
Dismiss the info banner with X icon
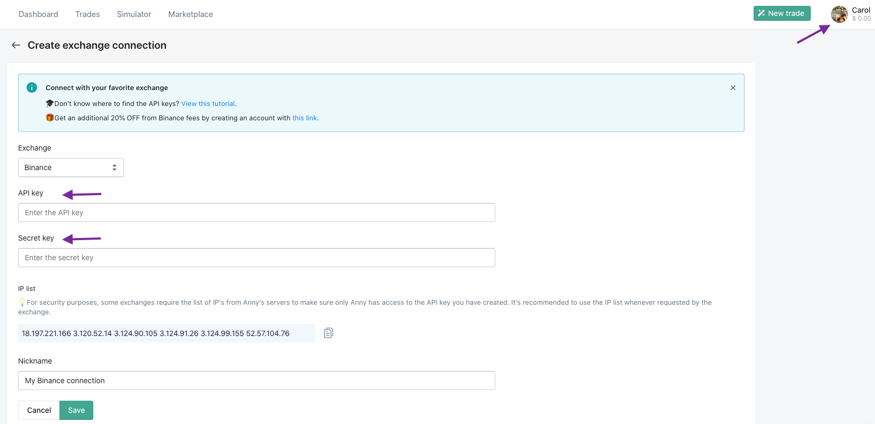click(x=733, y=88)
